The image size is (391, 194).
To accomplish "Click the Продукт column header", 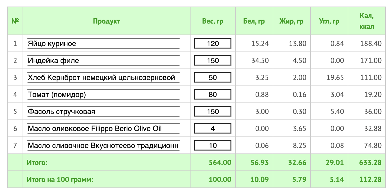I will (107, 21).
